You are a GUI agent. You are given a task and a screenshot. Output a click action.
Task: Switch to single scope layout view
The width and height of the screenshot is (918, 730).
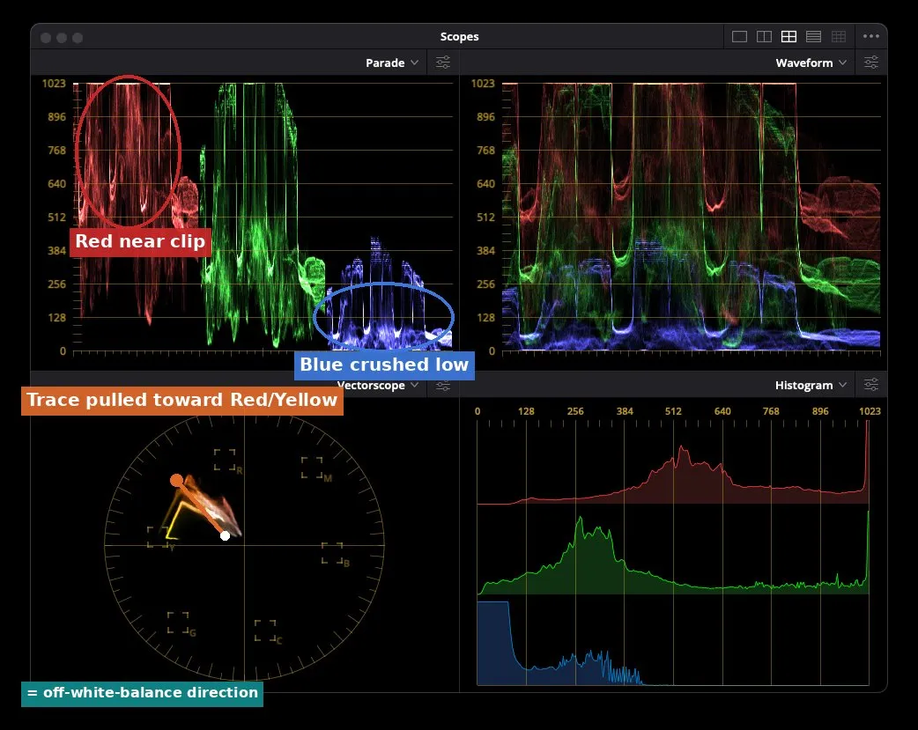pyautogui.click(x=739, y=36)
